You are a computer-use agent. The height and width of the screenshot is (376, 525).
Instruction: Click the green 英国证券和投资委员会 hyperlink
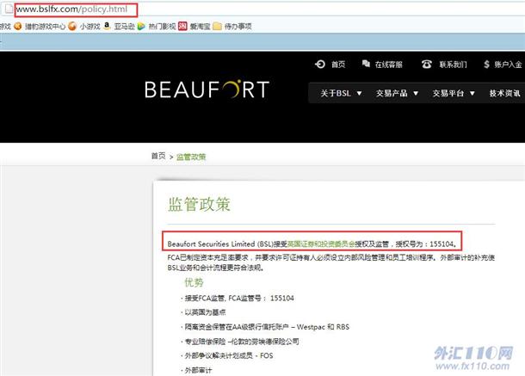[x=321, y=243]
